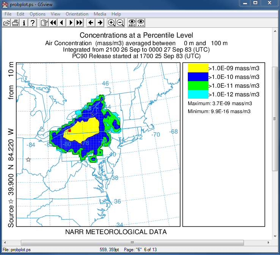280x255 pixels.
Task: Click 'Minimum: 9.9E-16 mass/m3' text
Action: (219, 112)
